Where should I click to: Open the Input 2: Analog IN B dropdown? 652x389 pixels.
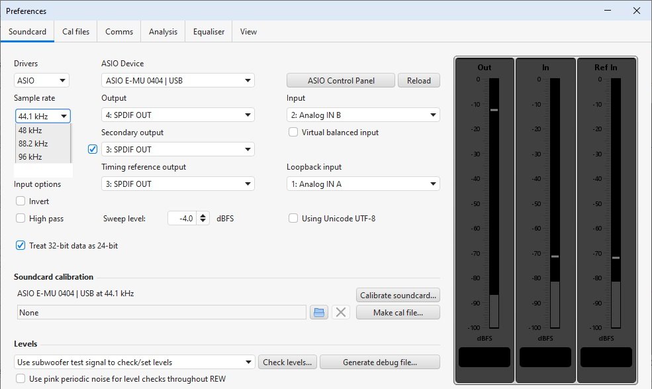(x=363, y=115)
